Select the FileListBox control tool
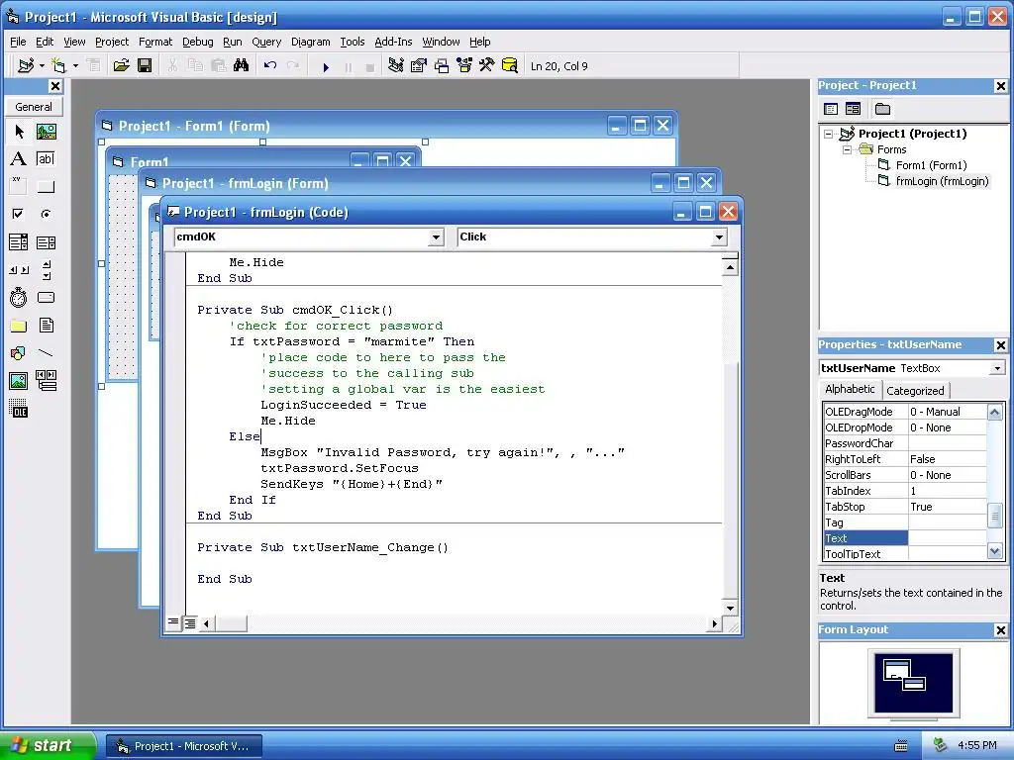1014x760 pixels. (46, 325)
